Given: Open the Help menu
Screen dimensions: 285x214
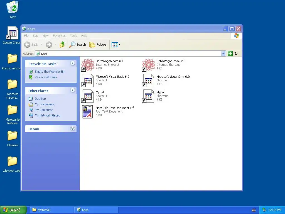Looking at the screenshot, I should (84, 36).
